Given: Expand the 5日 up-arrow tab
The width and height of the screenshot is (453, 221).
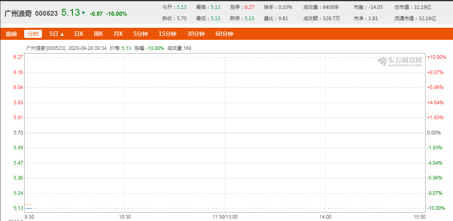Looking at the screenshot, I should point(56,34).
